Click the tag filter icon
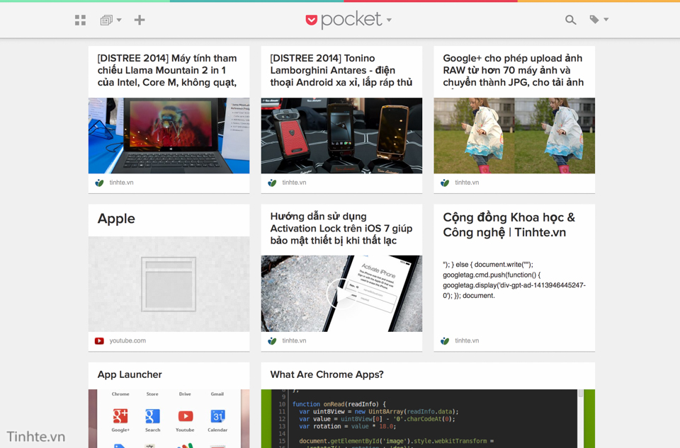The image size is (680, 448). (x=594, y=20)
